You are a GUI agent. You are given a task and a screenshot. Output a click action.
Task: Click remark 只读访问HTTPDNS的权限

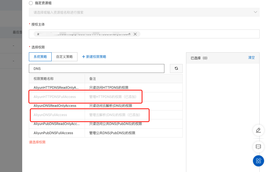tap(109, 88)
